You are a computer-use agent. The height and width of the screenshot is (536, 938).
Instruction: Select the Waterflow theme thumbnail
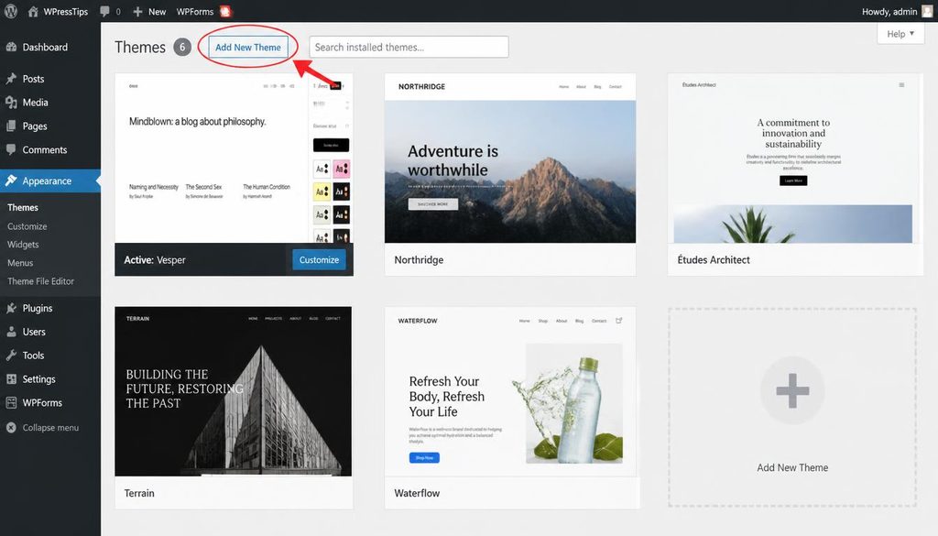tap(511, 391)
